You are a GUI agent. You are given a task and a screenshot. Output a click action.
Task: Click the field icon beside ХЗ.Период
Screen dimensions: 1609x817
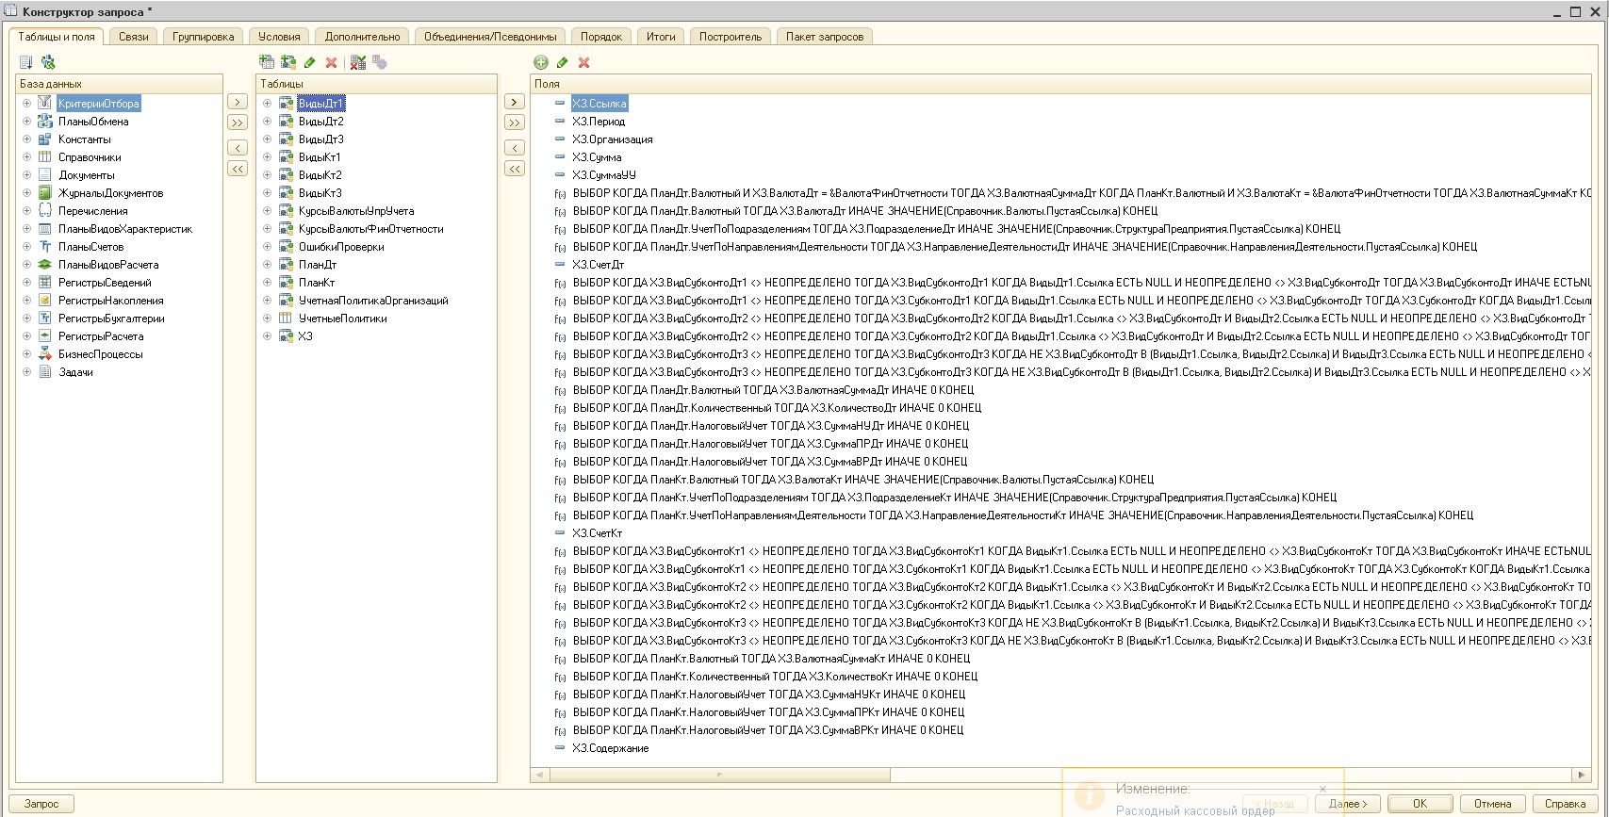point(560,121)
